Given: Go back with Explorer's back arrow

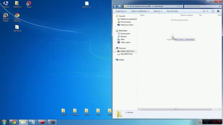Looking at the screenshot, I should (115, 6).
